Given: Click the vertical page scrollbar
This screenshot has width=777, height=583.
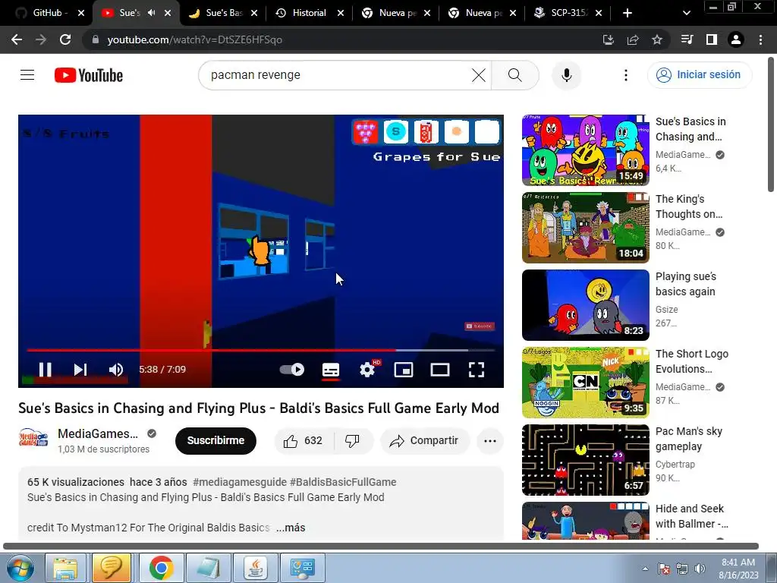Looking at the screenshot, I should [x=771, y=124].
